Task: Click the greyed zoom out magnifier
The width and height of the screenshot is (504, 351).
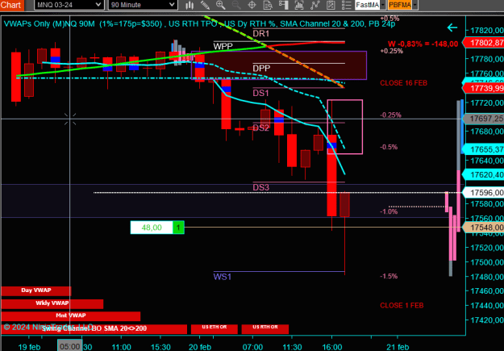Action: pyautogui.click(x=236, y=5)
